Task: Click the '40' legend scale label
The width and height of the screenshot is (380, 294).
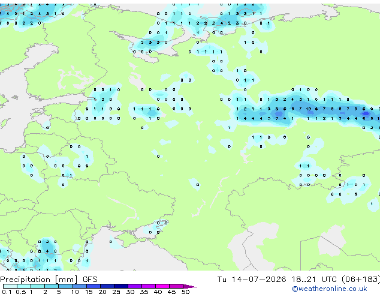Action: pyautogui.click(x=158, y=292)
